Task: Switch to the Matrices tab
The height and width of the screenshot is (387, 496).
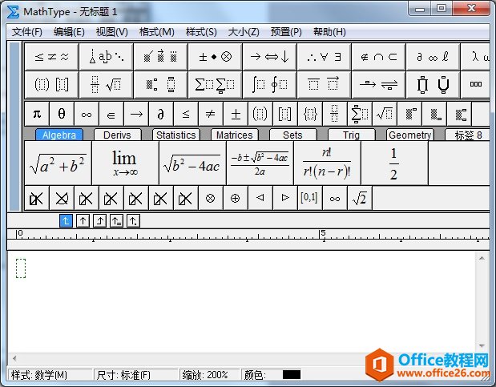Action: pos(235,135)
